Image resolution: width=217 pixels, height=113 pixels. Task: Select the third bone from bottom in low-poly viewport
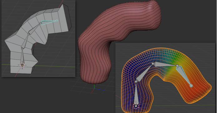(34, 29)
